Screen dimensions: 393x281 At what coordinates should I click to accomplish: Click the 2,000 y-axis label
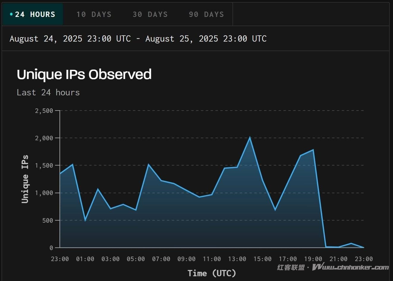tap(44, 138)
